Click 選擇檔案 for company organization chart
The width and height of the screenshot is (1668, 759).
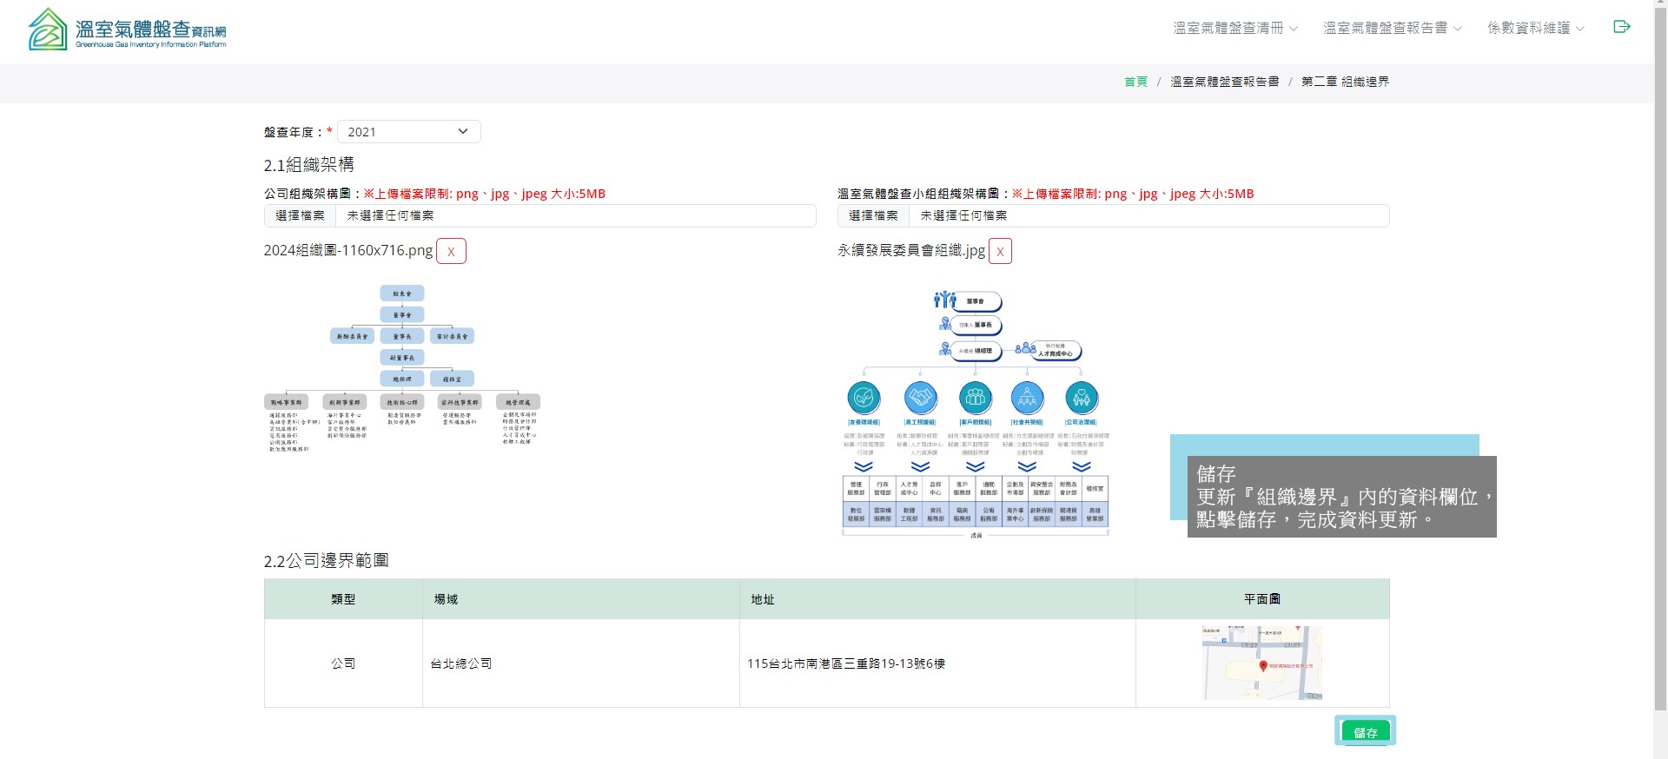(300, 215)
